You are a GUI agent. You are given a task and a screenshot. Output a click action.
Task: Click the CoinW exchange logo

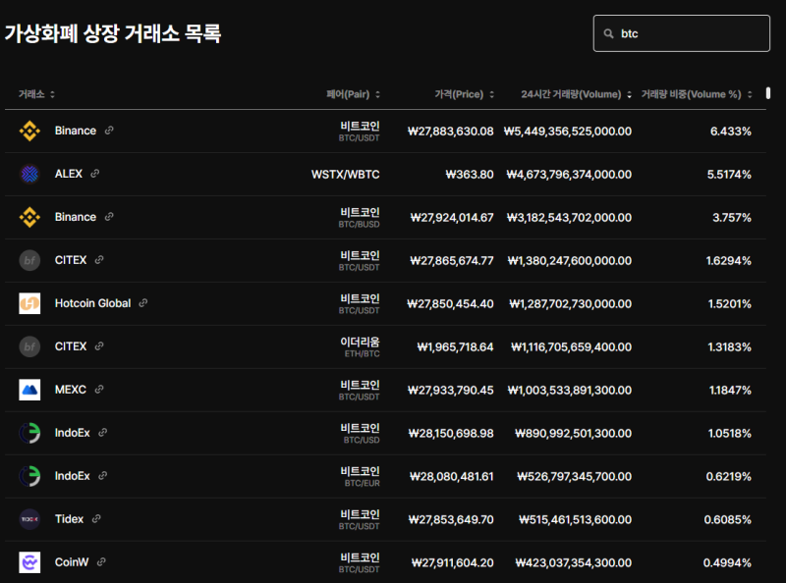tap(29, 562)
